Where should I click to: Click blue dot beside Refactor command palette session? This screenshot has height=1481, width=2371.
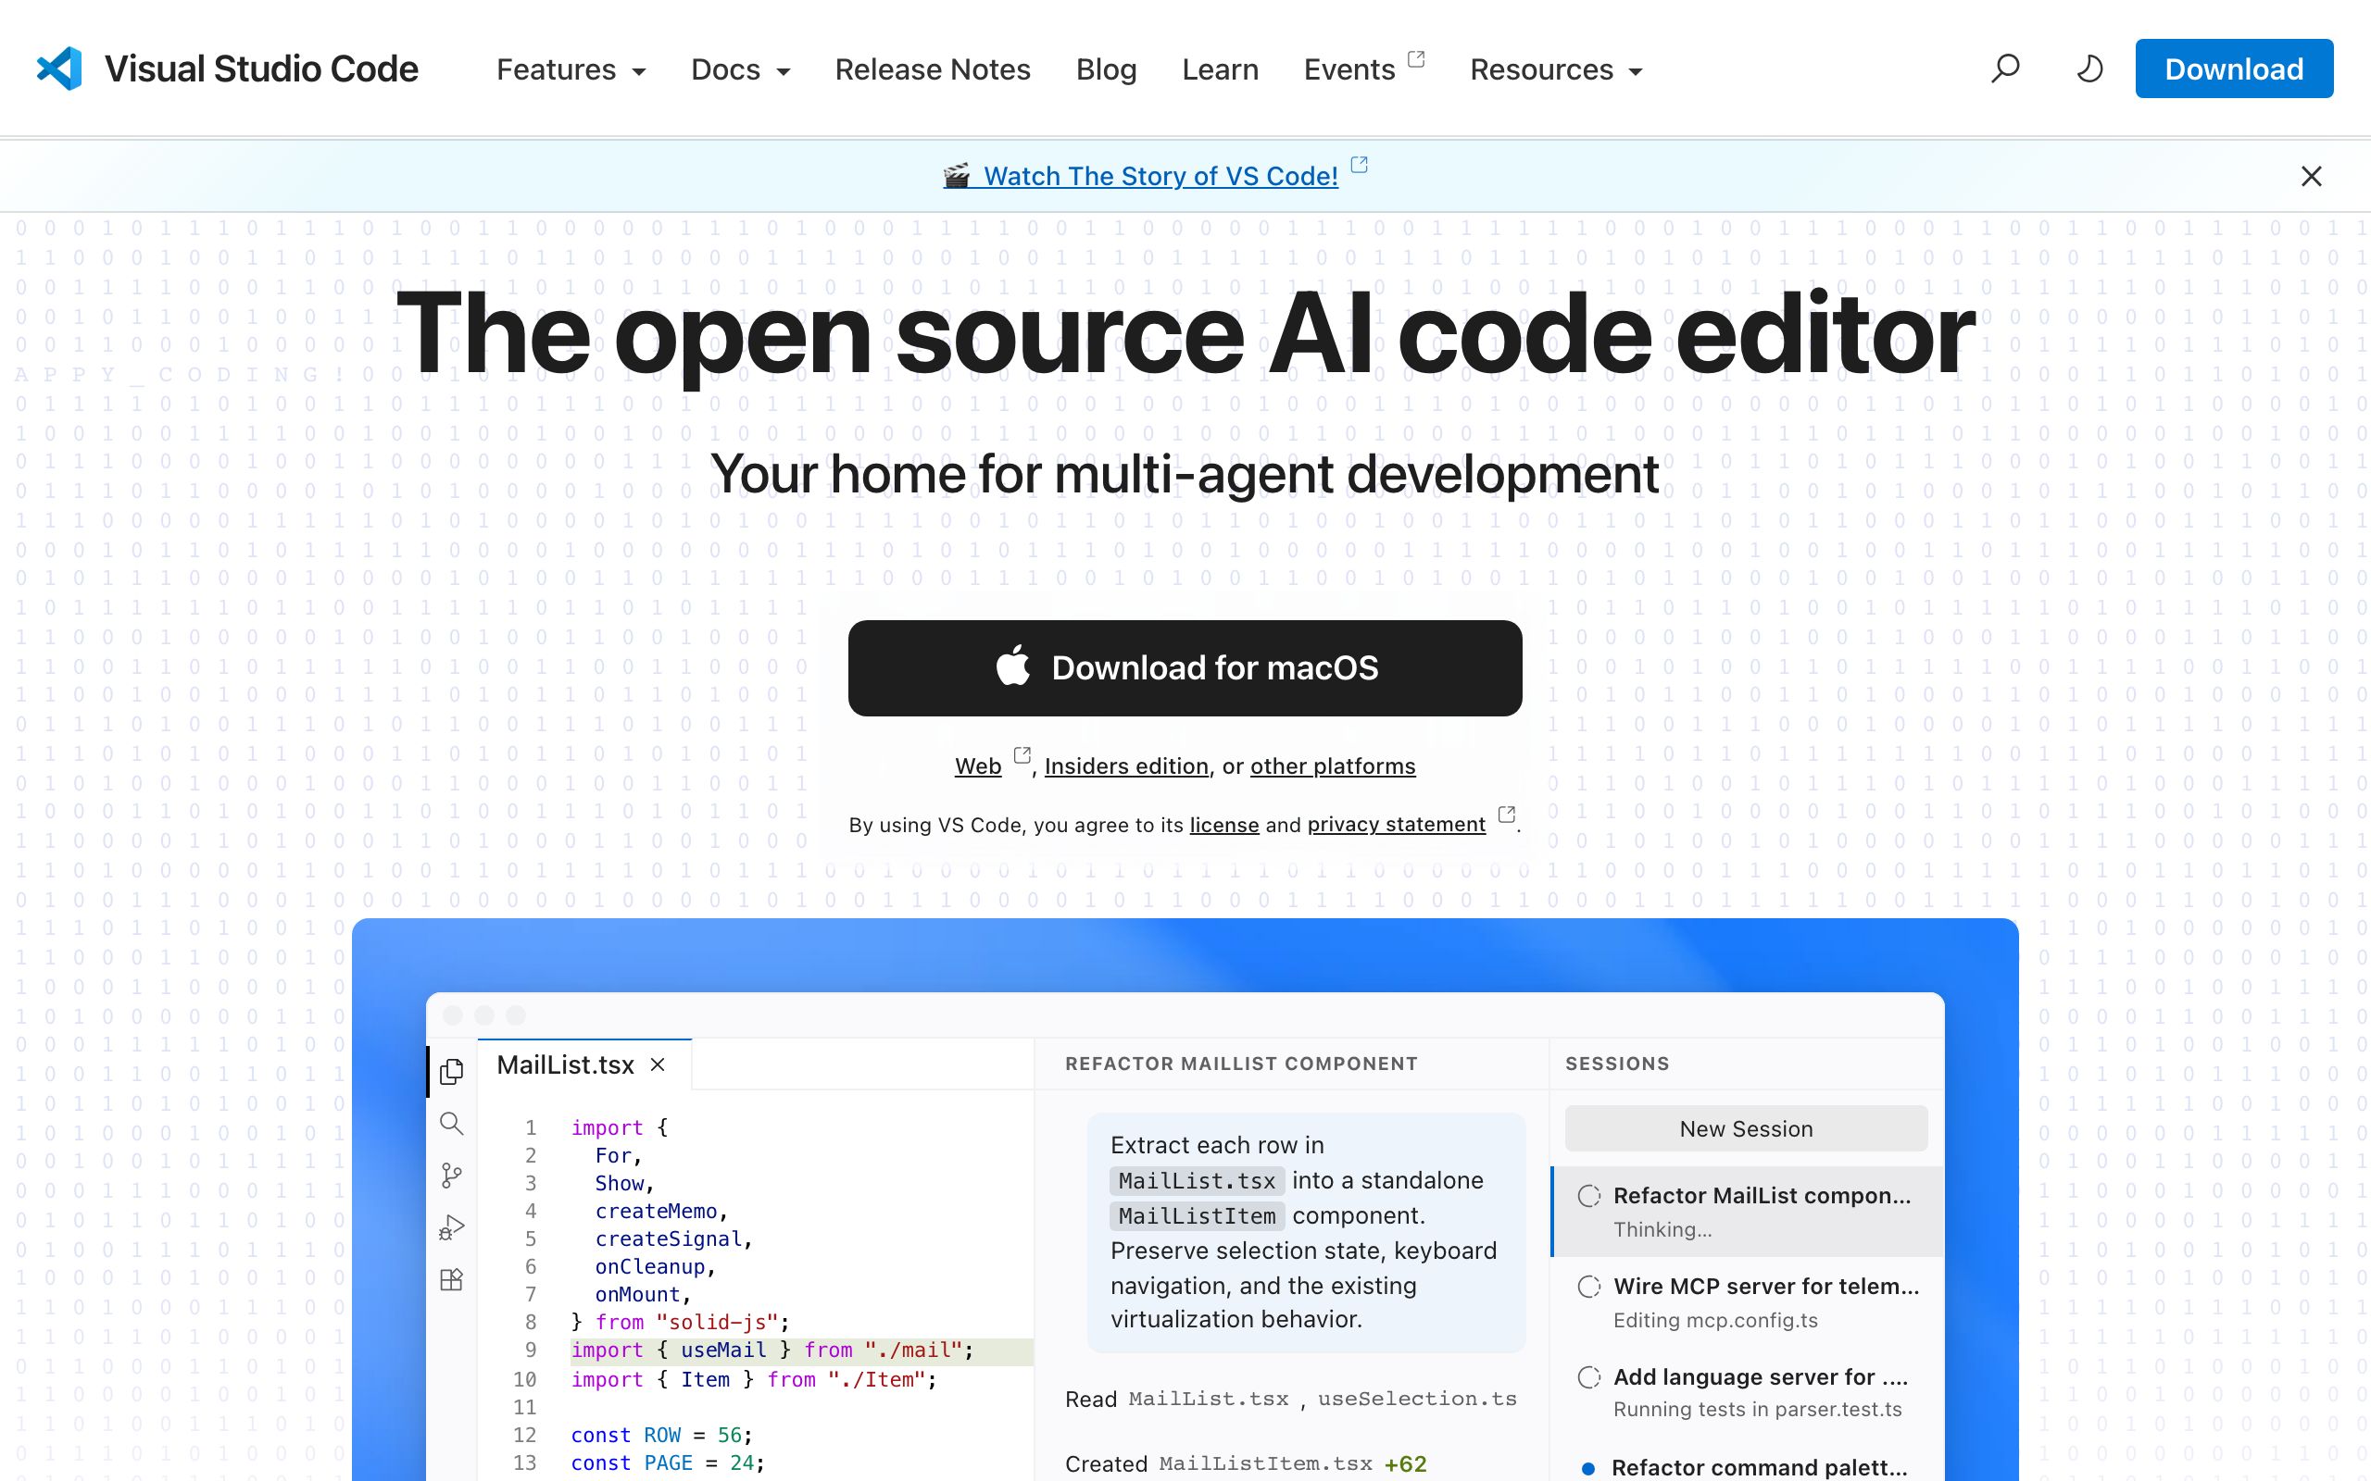(x=1589, y=1467)
